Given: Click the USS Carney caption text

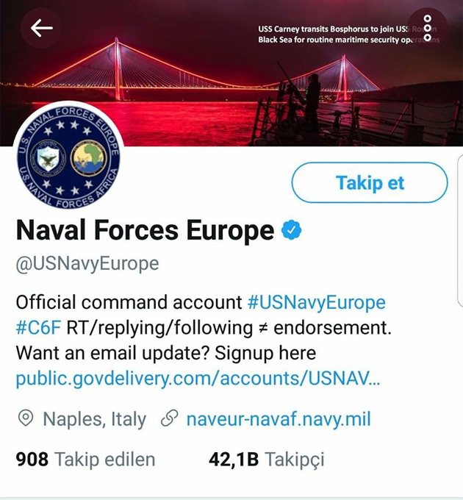Looking at the screenshot, I should tap(348, 35).
